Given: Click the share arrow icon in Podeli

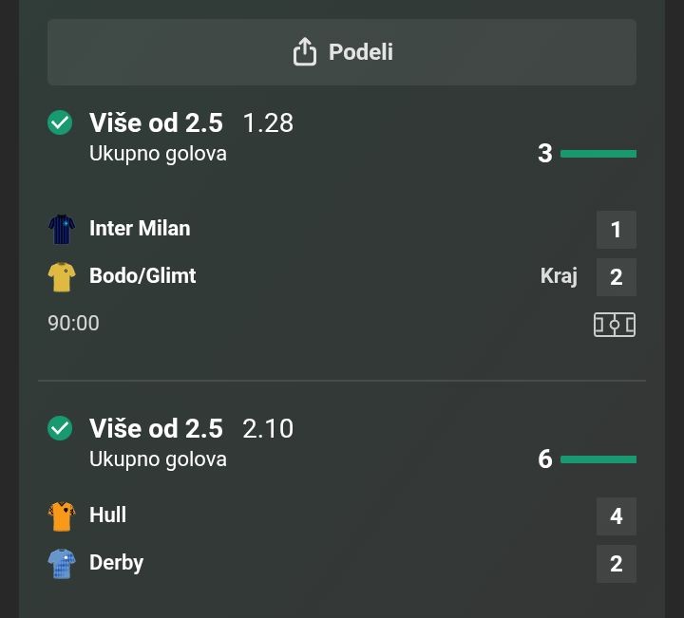Looking at the screenshot, I should click(304, 52).
